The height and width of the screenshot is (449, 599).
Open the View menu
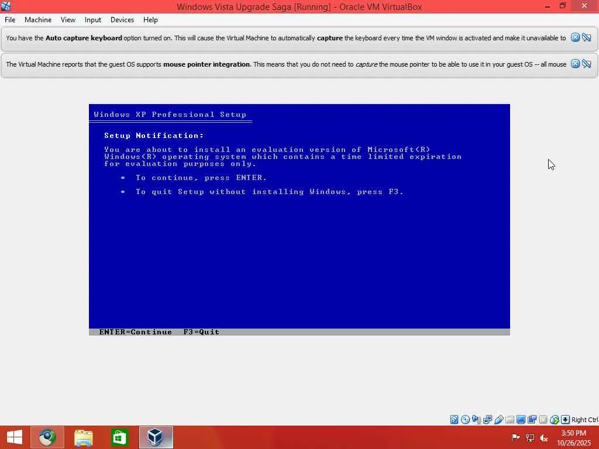click(68, 20)
